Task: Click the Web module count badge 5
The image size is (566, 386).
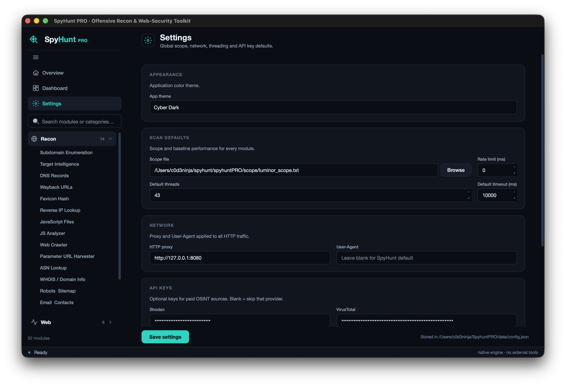Action: 103,322
